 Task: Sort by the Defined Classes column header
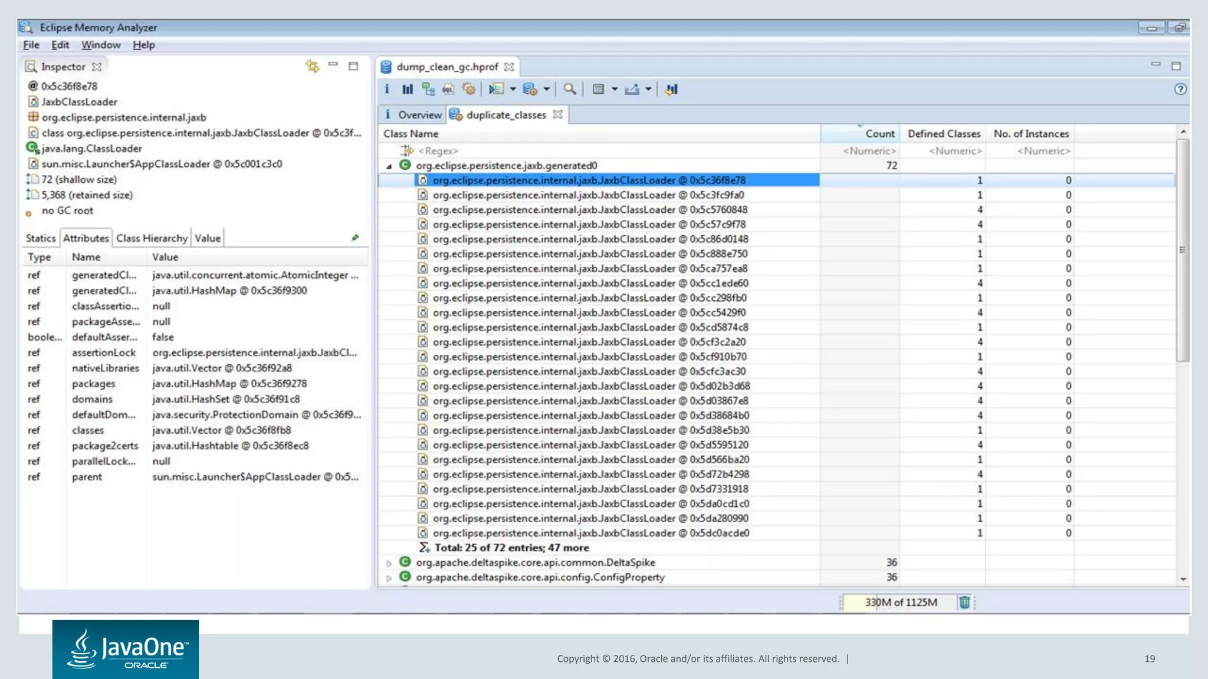[943, 134]
